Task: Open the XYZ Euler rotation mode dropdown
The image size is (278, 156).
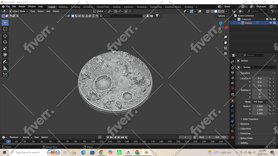Action: click(x=260, y=102)
